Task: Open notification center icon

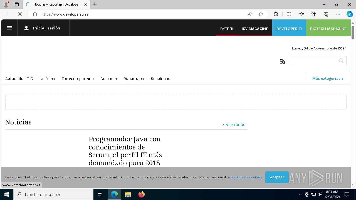Action: tap(347, 194)
